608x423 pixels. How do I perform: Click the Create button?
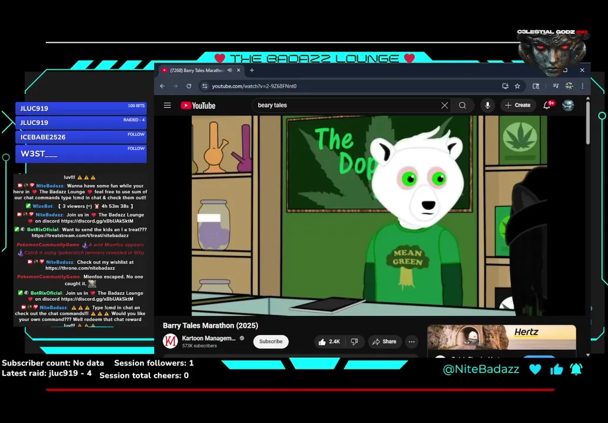(517, 105)
